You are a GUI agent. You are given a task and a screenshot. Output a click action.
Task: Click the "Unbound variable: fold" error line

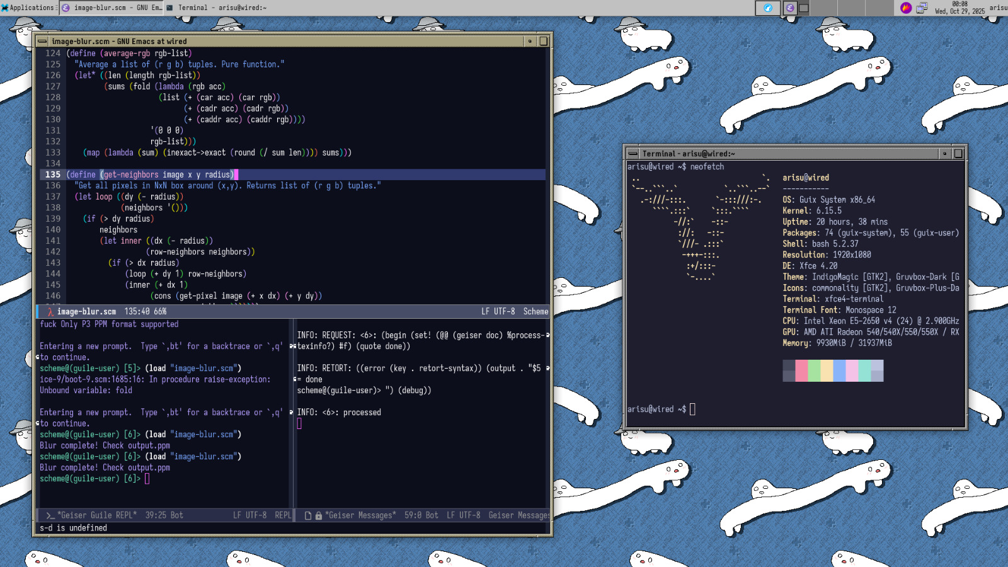coord(86,391)
